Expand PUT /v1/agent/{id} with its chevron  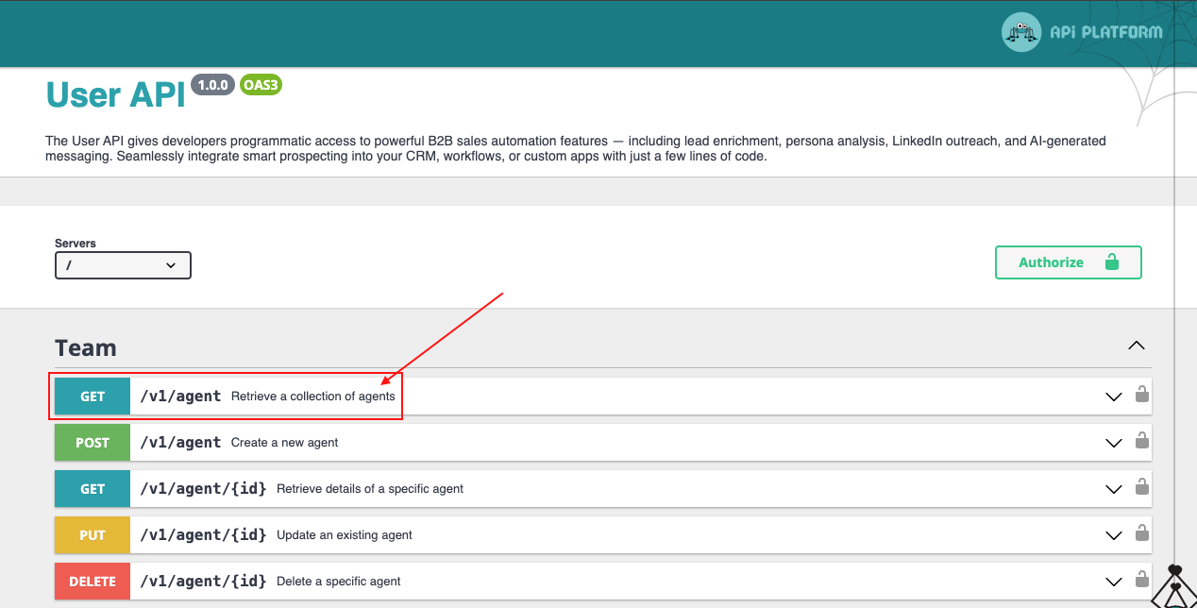[x=1113, y=535]
